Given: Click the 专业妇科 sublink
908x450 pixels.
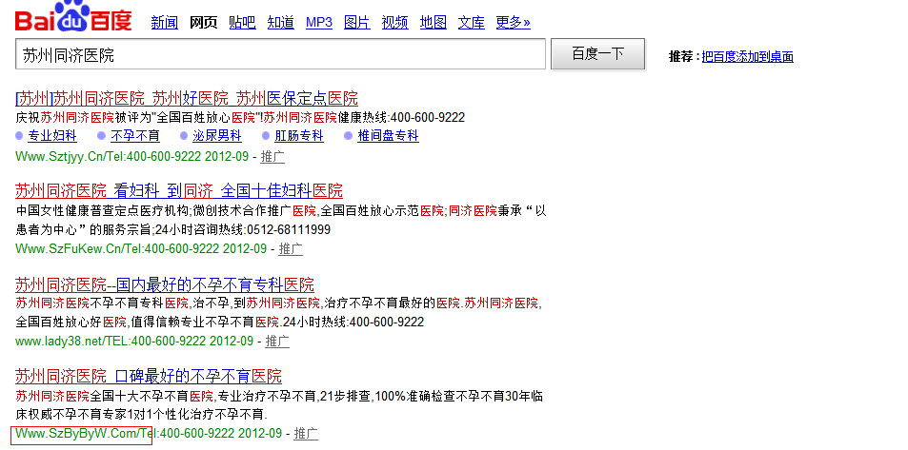Looking at the screenshot, I should click(x=52, y=136).
